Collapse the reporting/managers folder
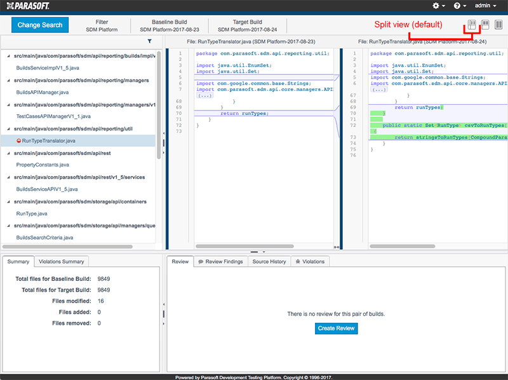The height and width of the screenshot is (380, 508). point(8,81)
